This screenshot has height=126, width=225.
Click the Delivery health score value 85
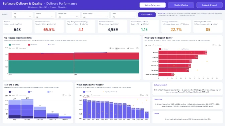[208, 30]
